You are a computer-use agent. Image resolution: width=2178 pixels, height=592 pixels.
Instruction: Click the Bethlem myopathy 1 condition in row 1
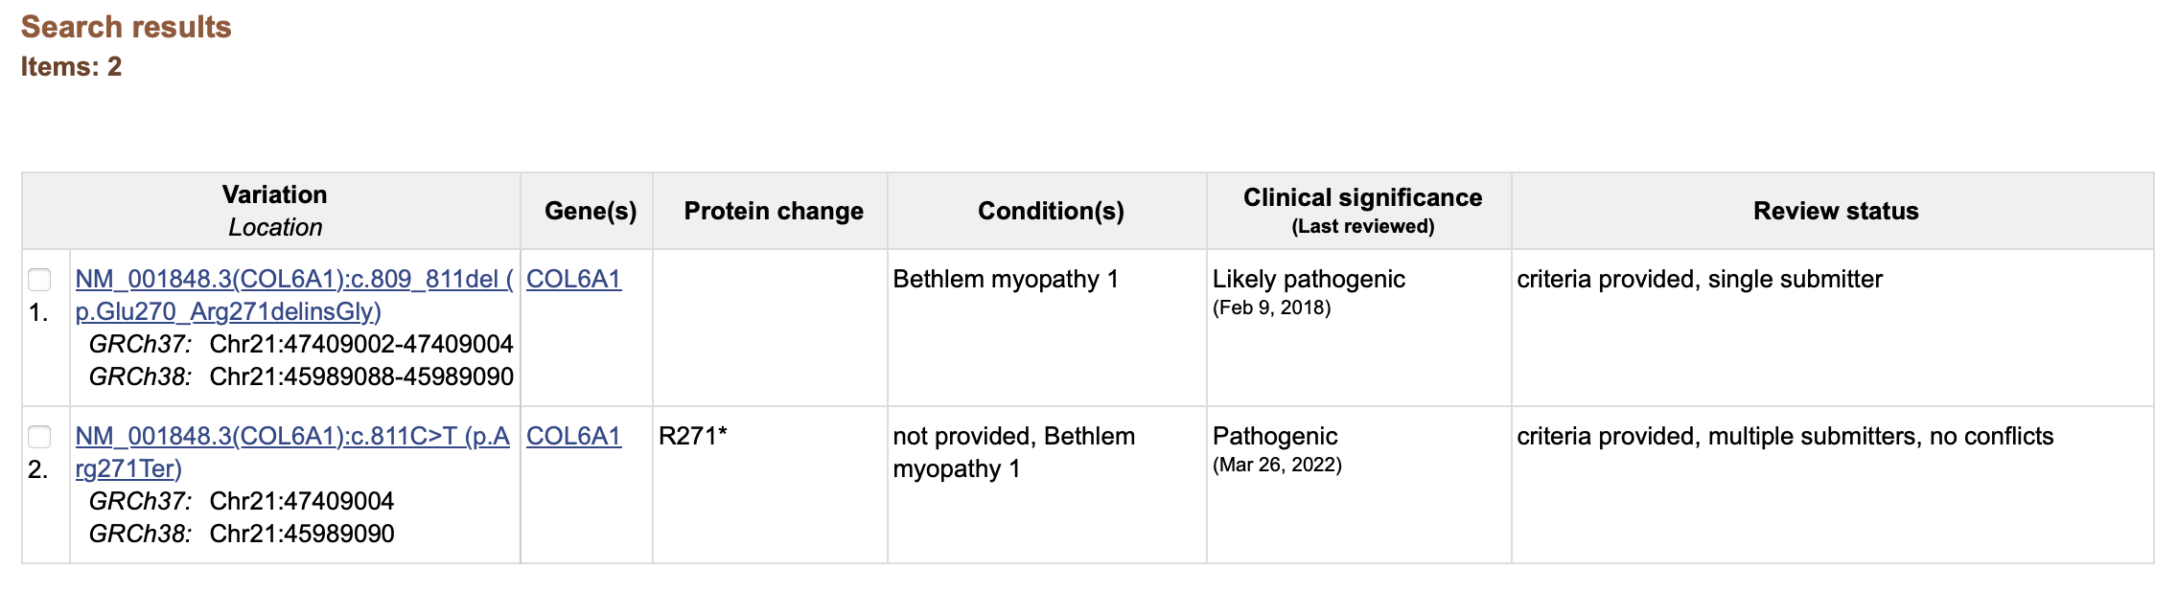(1006, 279)
